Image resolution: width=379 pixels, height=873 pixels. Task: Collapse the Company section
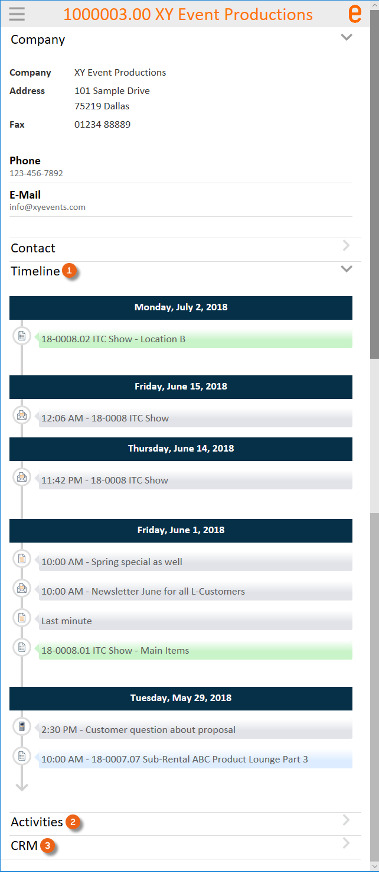[347, 38]
